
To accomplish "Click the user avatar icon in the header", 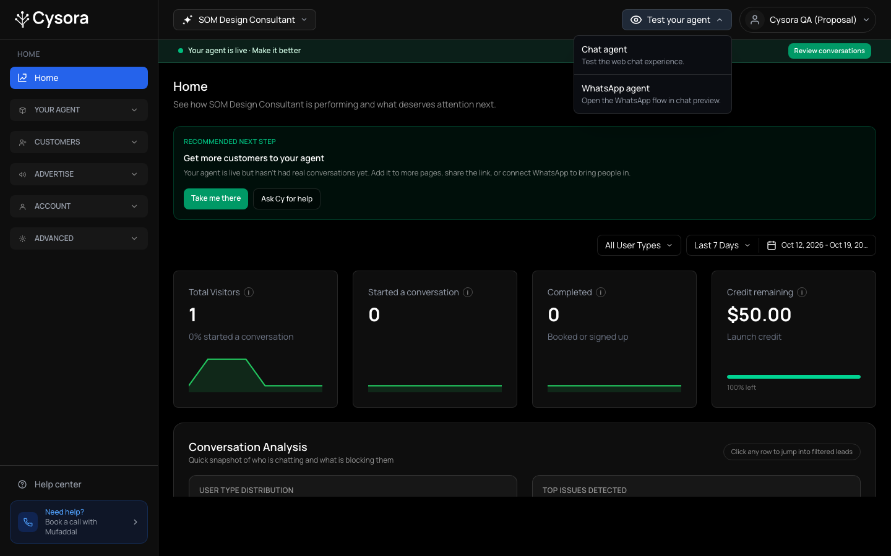I will [755, 20].
